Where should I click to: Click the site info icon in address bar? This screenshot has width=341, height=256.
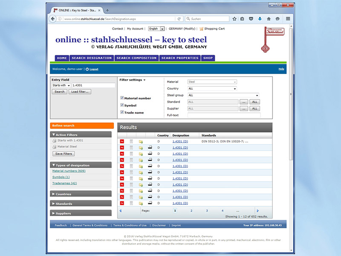(60, 19)
